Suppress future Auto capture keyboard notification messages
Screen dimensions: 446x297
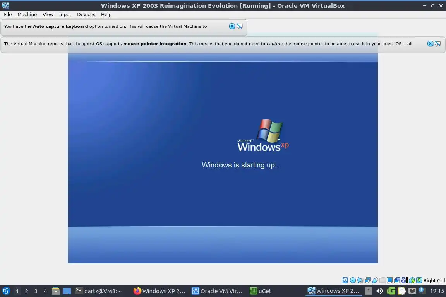pos(240,26)
